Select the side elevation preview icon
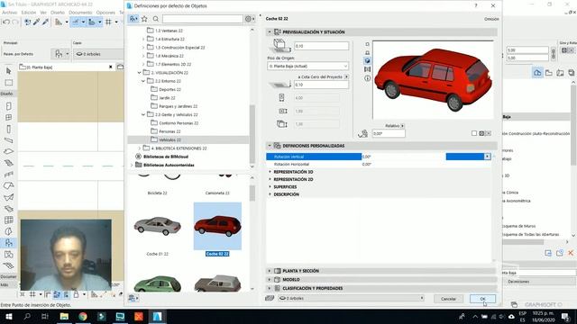 (x=367, y=52)
